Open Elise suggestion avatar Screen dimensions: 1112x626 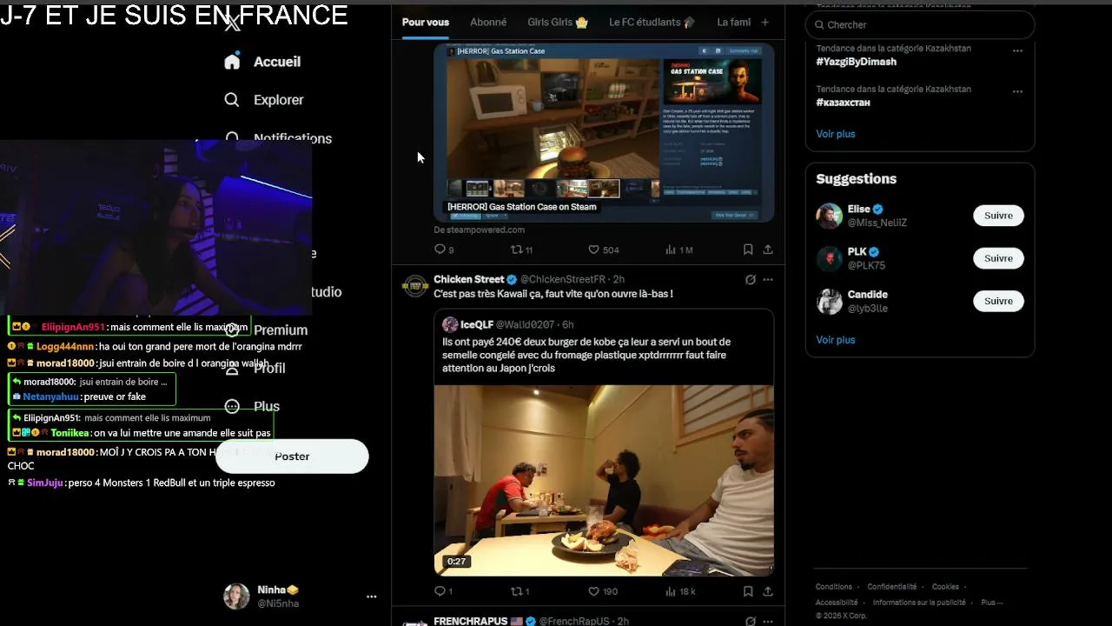[x=830, y=216]
